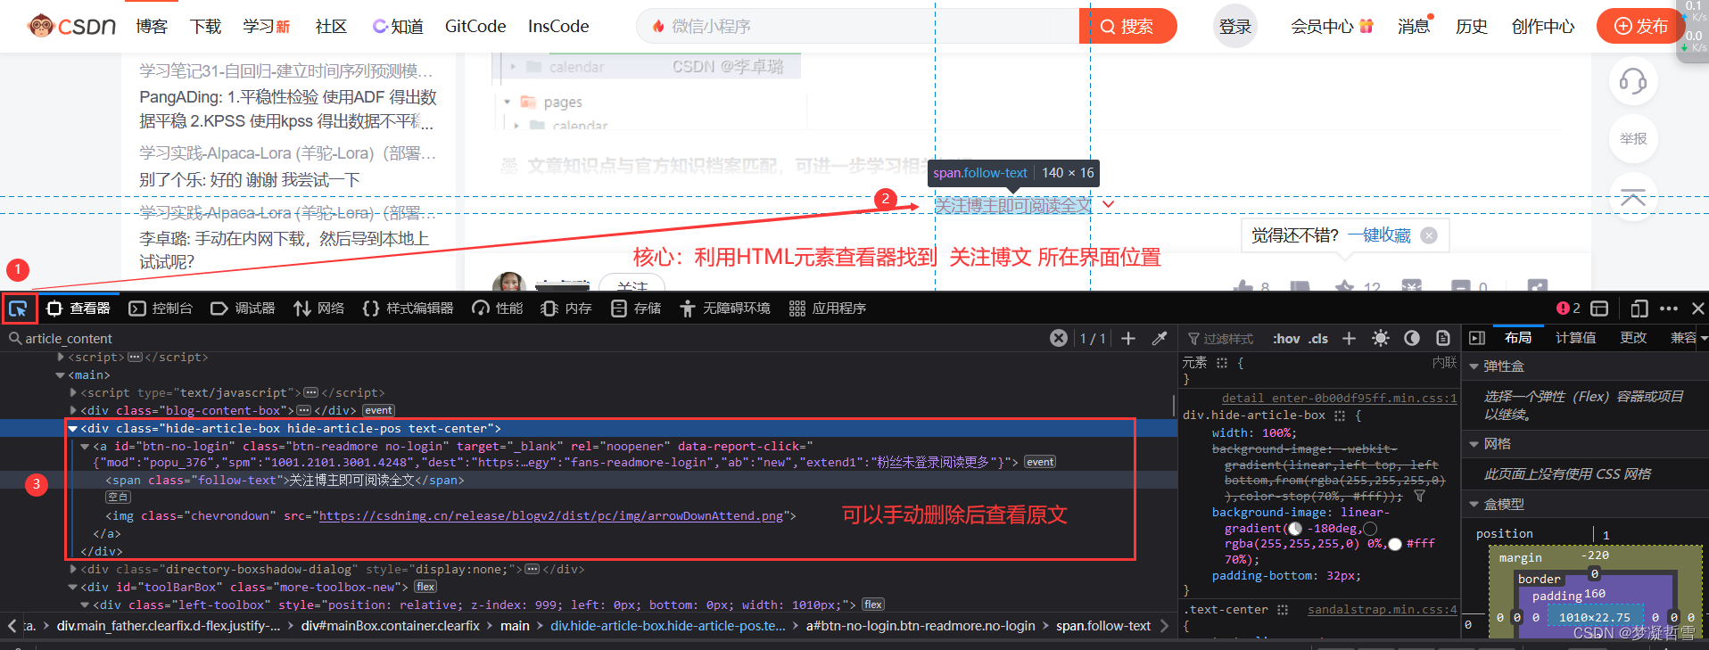Screen dimensions: 1709x650
Task: Collapse the hide-article-box div node
Action: pos(73,429)
